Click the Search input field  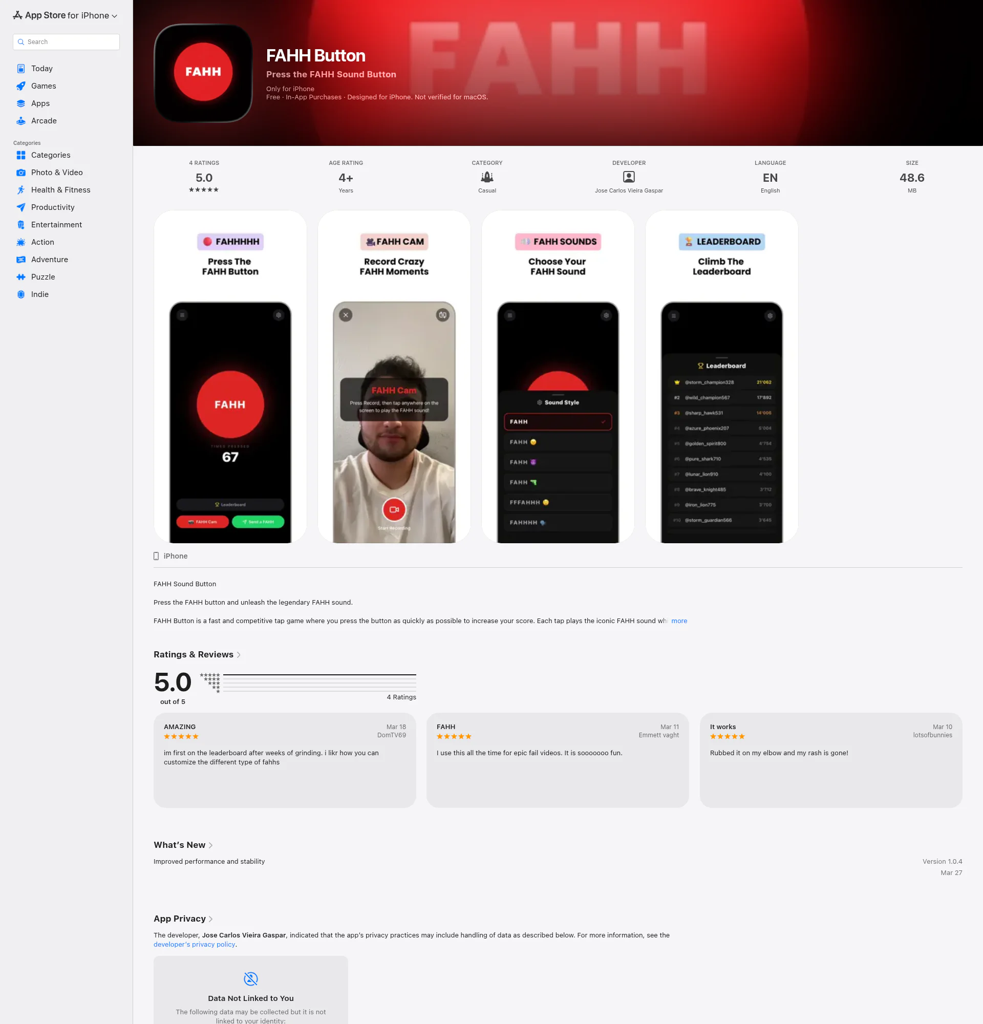(67, 42)
